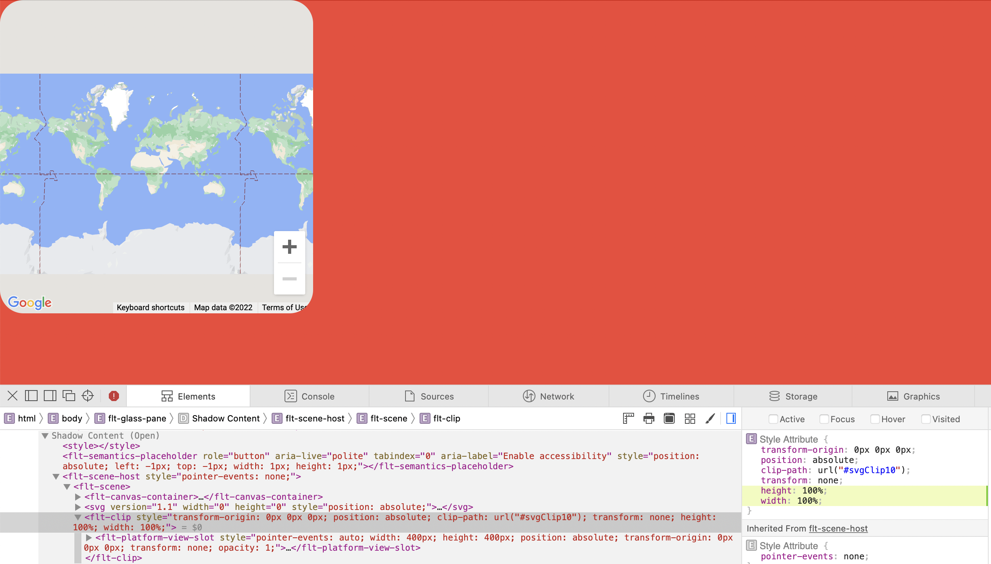
Task: Detach inspector into a separate window
Action: pos(69,396)
